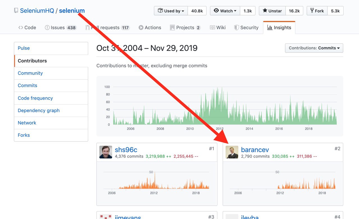The height and width of the screenshot is (219, 359).
Task: Click the fork icon in Fork button
Action: [x=312, y=11]
